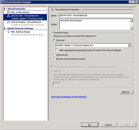
Task: Click the LAN HV Realtek network icon
Action: tap(8, 22)
